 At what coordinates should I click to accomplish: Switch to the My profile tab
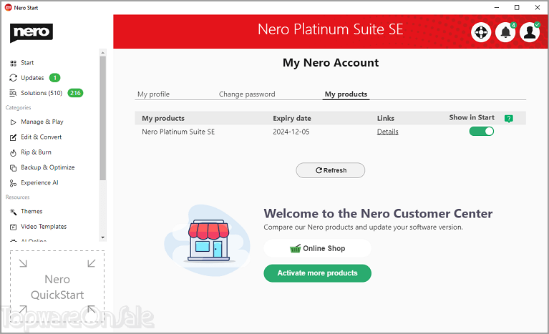coord(153,94)
